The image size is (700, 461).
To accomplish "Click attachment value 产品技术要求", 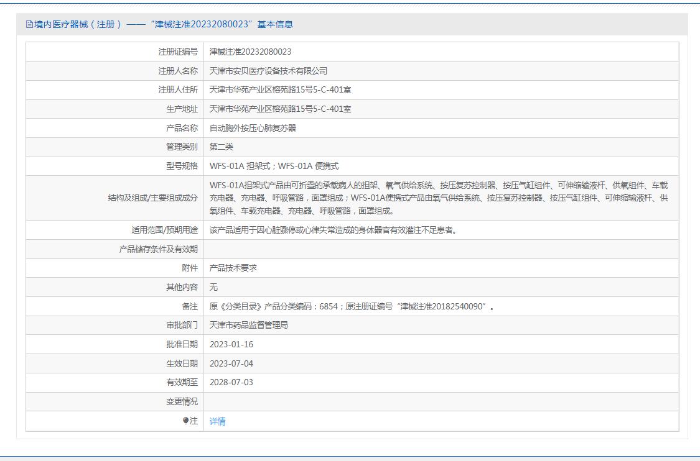I will tap(233, 268).
